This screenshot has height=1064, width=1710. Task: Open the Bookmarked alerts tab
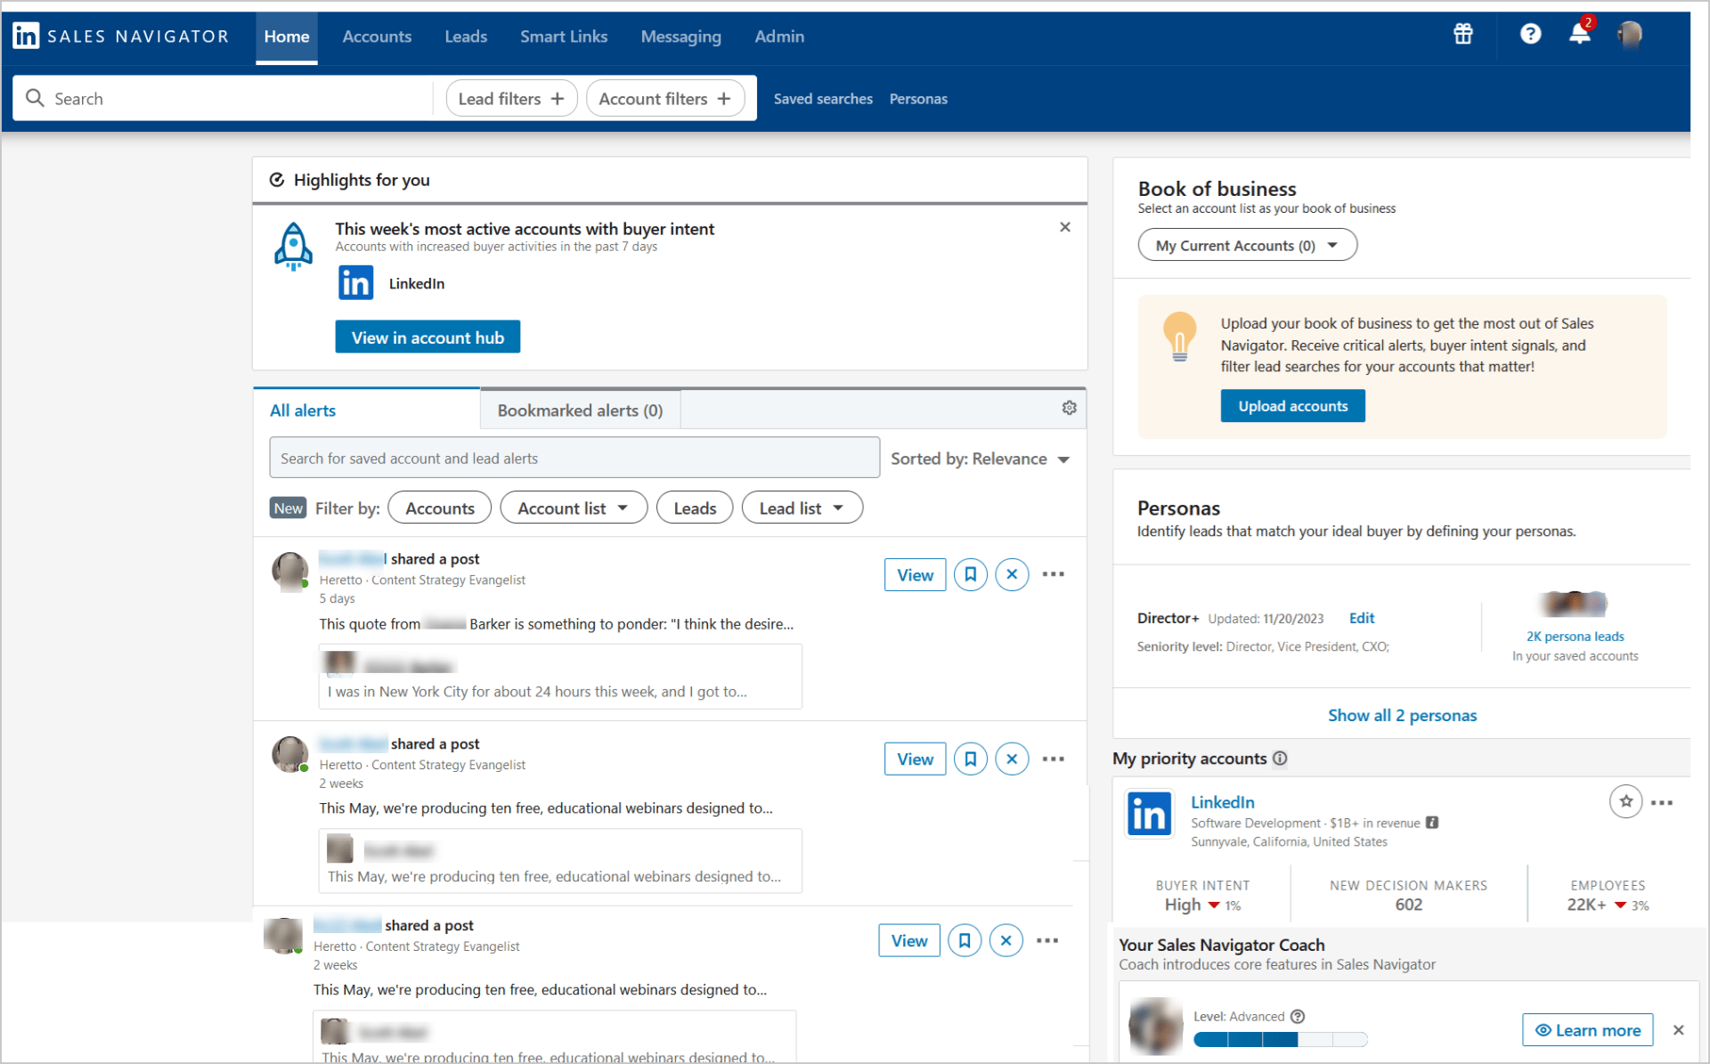pyautogui.click(x=579, y=410)
